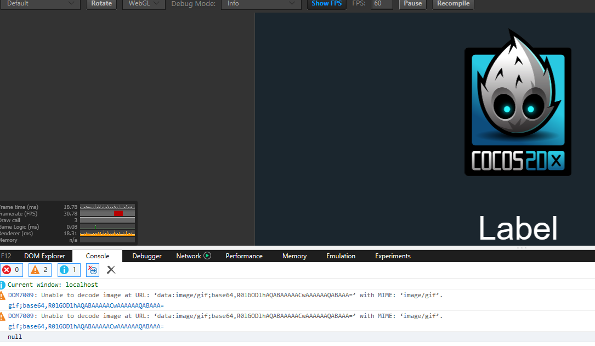
Task: Toggle the Show FPS button
Action: [326, 3]
